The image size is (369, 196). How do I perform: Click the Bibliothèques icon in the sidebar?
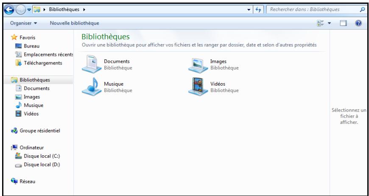click(14, 80)
